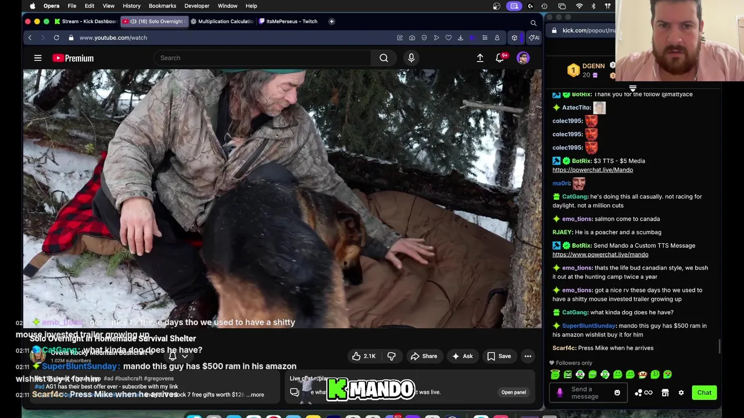This screenshot has height=418, width=744.
Task: Click the Apple menu logo
Action: 33,6
